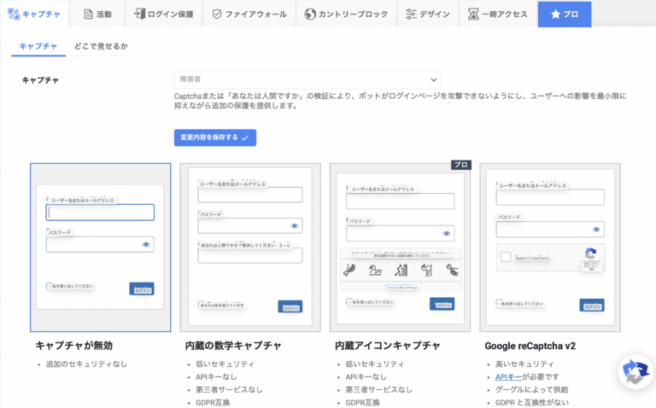Select the 内蔵アイコンキャプチャ preview card

[401, 248]
